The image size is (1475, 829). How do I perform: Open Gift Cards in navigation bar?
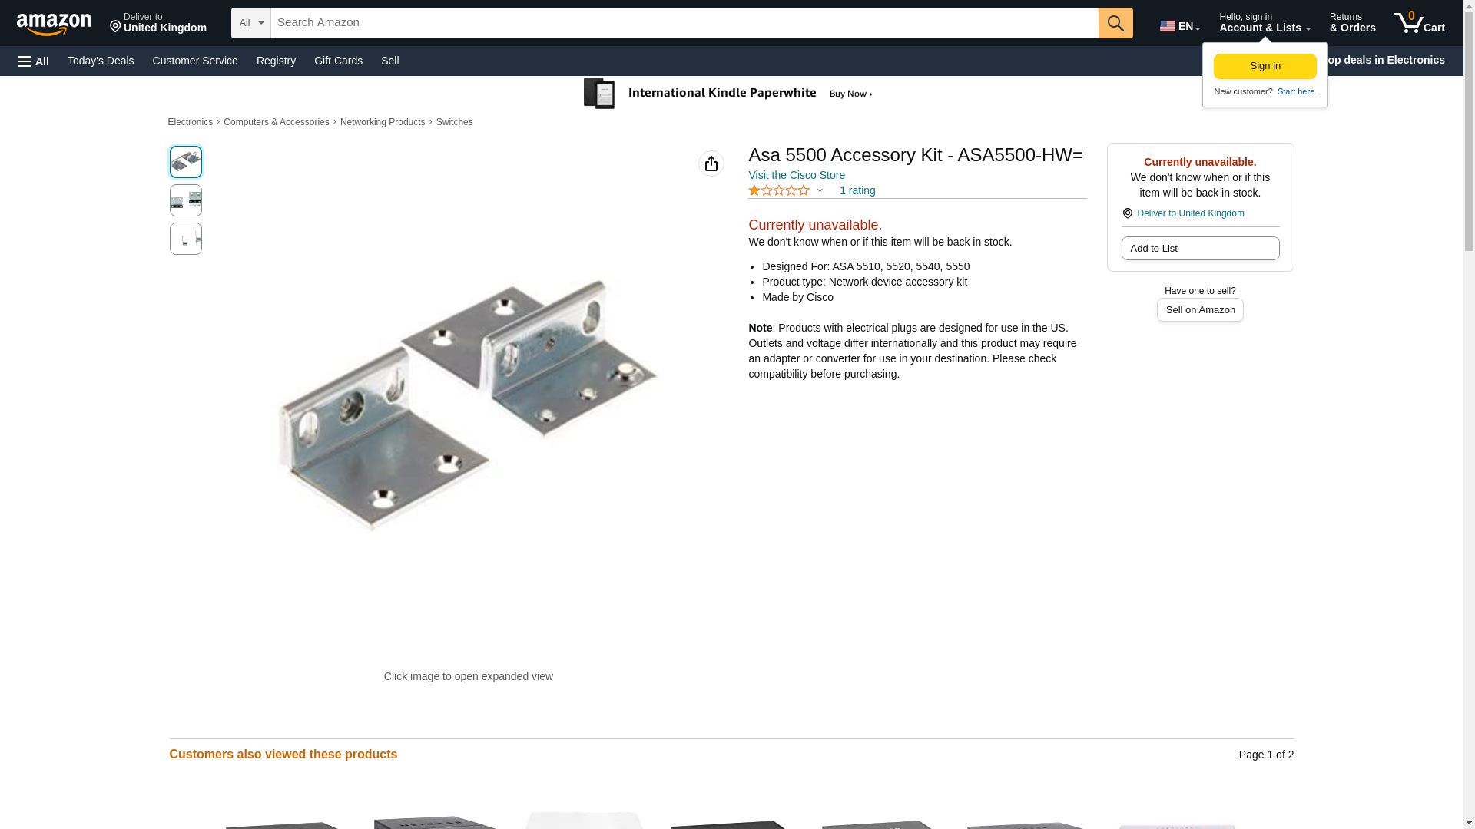tap(338, 61)
